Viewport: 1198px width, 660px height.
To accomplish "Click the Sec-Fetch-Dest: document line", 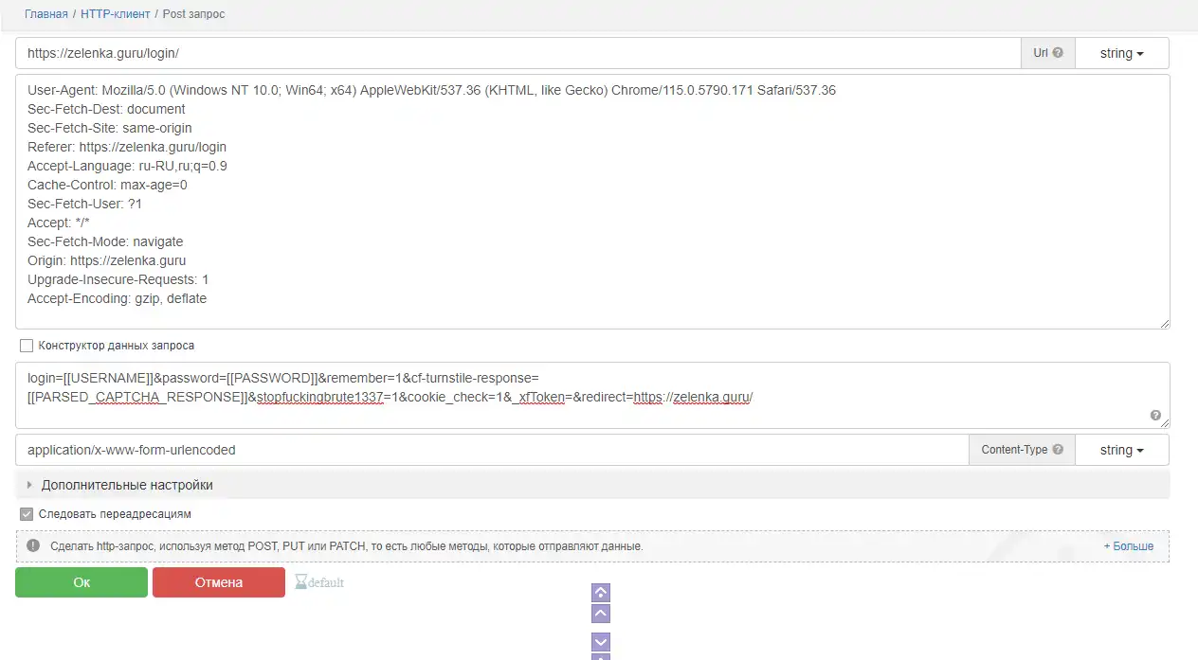I will (x=106, y=109).
